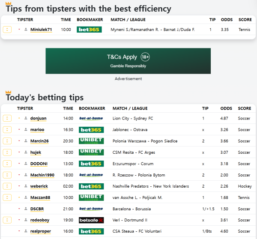The height and width of the screenshot is (239, 257).
Task: Open the Barcelona - Borussia match
Action: pos(131,209)
